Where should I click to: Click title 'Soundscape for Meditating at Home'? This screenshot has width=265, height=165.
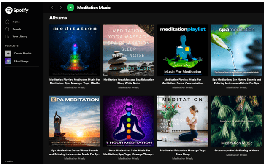pyautogui.click(x=237, y=151)
